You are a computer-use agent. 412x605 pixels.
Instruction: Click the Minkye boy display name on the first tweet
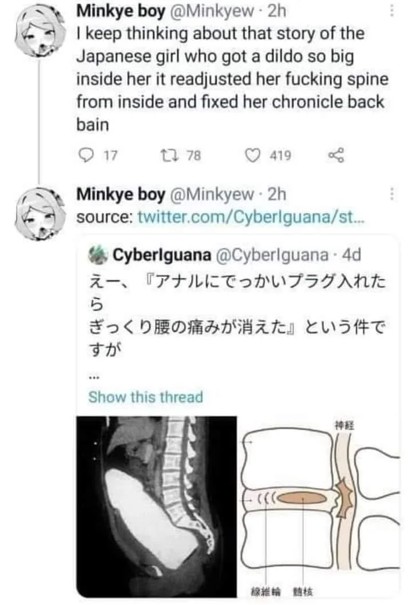click(120, 10)
